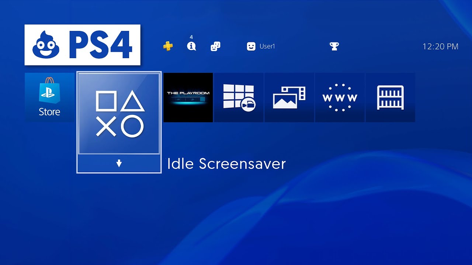472x265 pixels.
Task: Open the Capture Gallery tile
Action: click(x=289, y=98)
